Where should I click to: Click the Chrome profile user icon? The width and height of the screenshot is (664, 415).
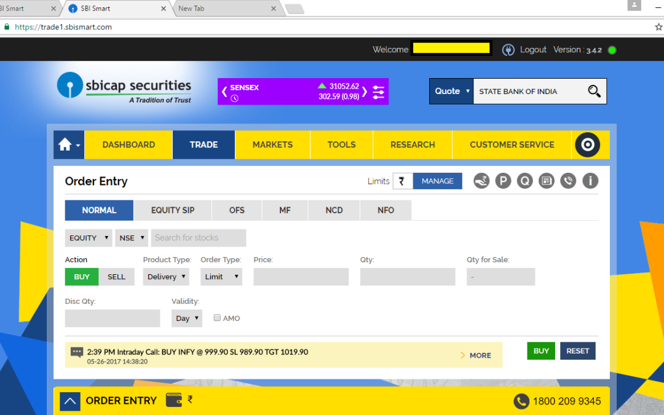click(634, 5)
